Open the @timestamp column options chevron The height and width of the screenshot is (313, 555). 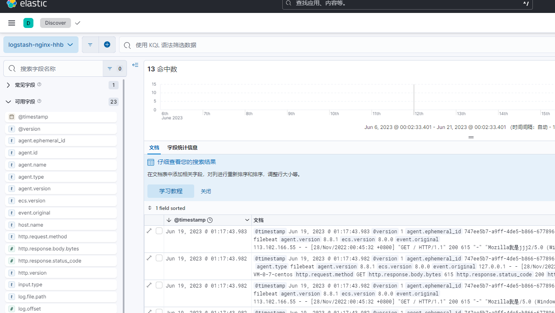pyautogui.click(x=247, y=220)
